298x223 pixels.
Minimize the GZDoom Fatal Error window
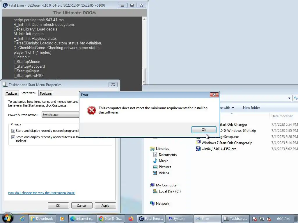(x=122, y=5)
